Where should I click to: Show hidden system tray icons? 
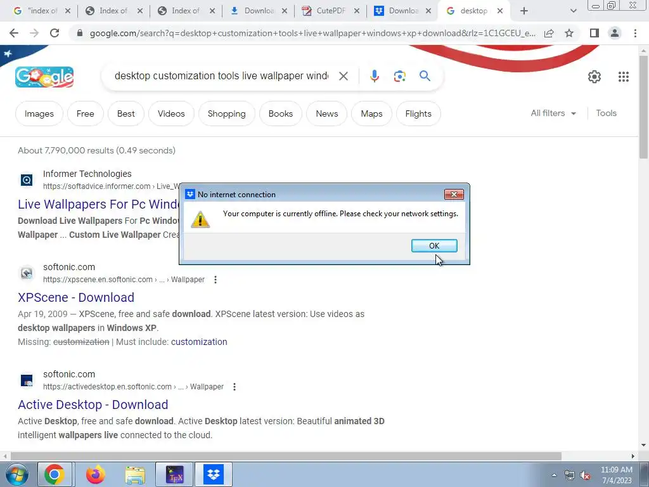pos(554,475)
